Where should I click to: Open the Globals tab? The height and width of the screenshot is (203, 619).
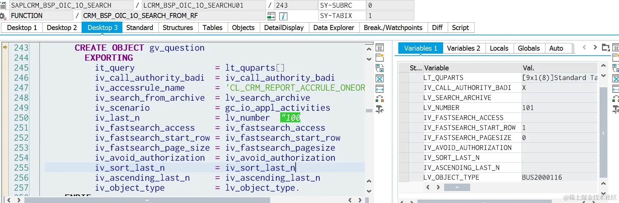coord(529,48)
